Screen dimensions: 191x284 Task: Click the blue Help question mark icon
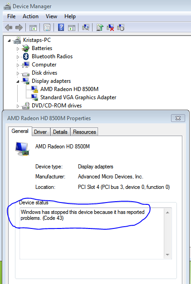pos(61,27)
